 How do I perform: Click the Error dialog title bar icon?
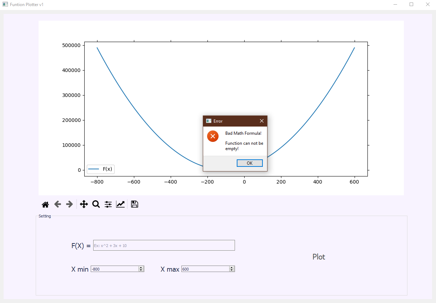pos(209,121)
